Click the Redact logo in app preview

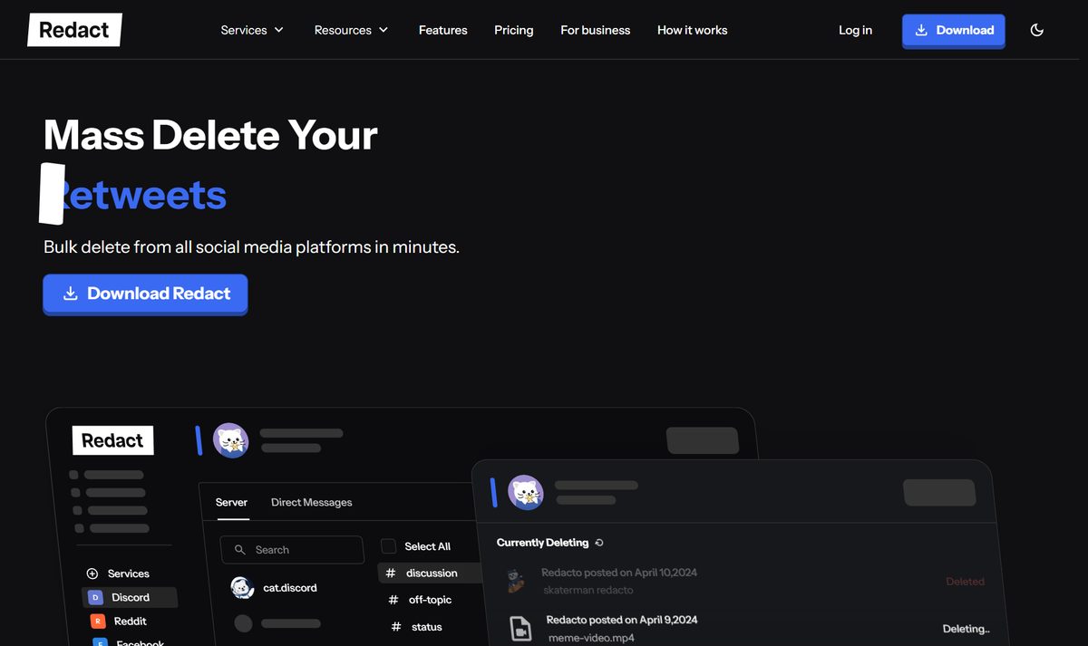coord(112,440)
